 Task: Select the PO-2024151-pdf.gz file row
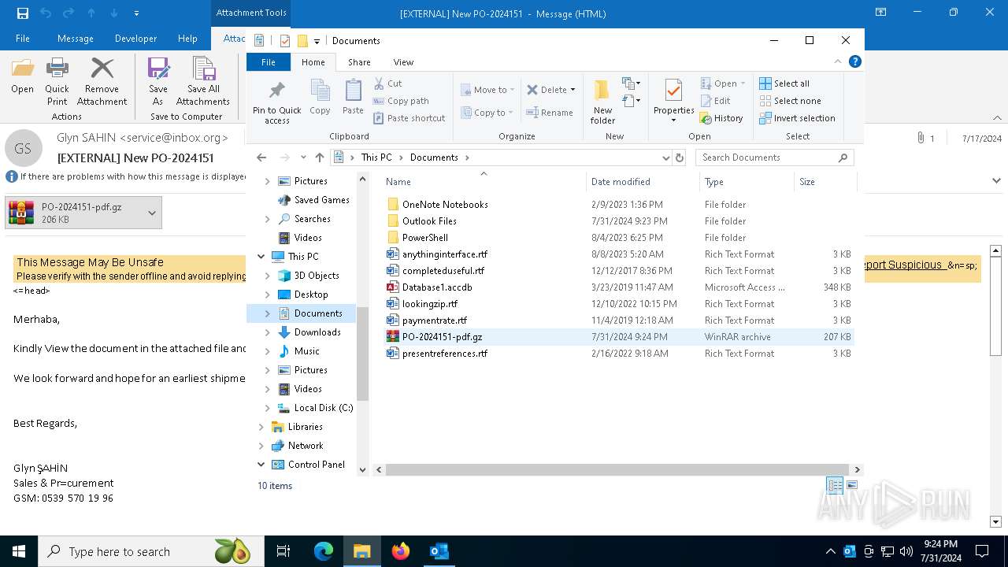(619, 337)
